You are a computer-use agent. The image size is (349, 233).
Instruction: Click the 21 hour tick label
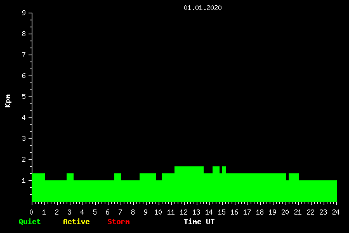tap(298, 212)
